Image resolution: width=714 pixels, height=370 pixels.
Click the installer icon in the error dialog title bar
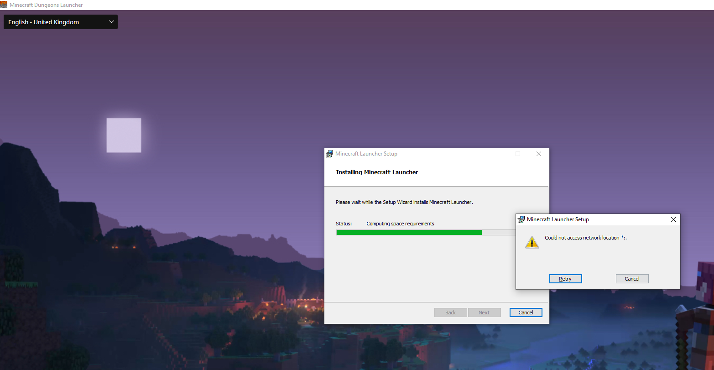click(521, 219)
